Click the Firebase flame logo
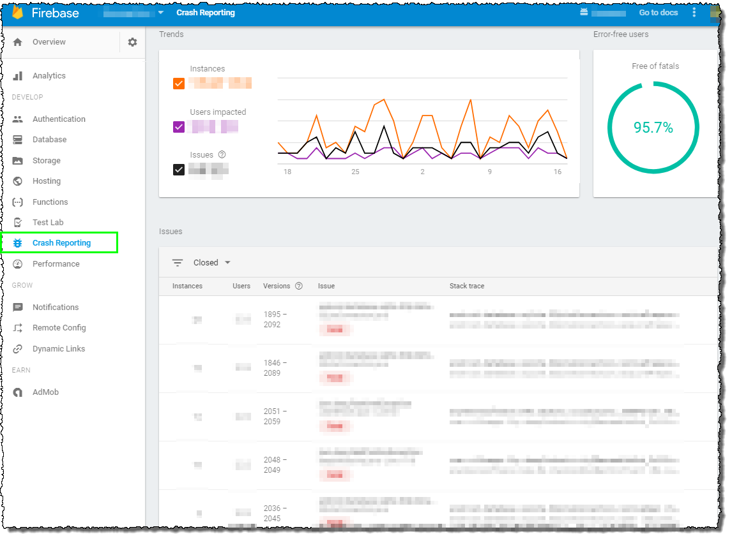 tap(18, 13)
